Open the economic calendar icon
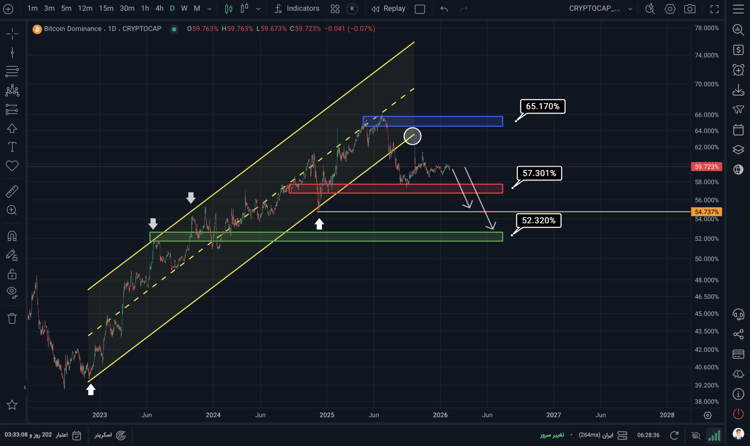750x446 pixels. (x=738, y=130)
